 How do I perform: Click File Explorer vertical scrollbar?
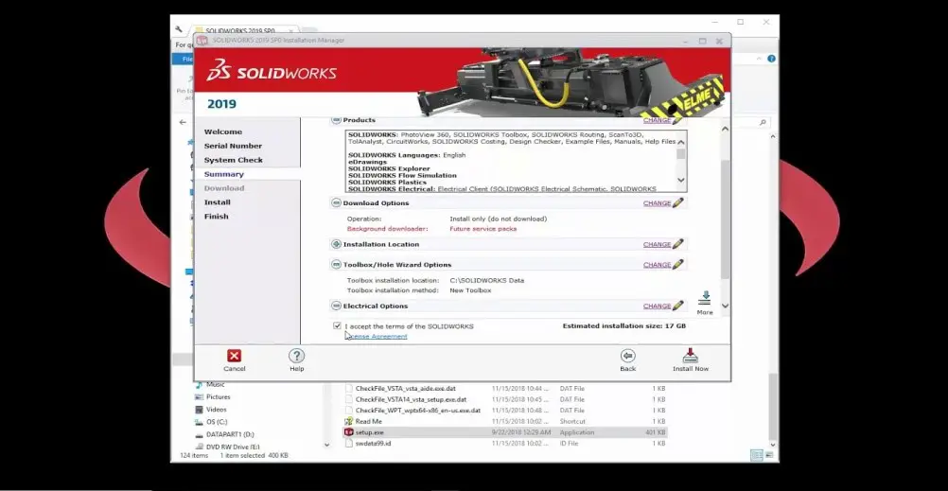[x=772, y=406]
